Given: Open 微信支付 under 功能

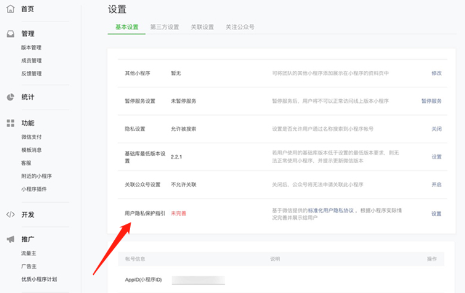Looking at the screenshot, I should tap(31, 137).
